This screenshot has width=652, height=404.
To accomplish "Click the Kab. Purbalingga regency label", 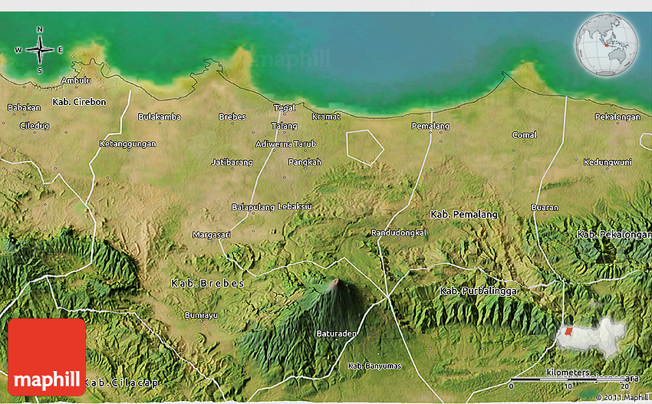I will click(x=478, y=291).
